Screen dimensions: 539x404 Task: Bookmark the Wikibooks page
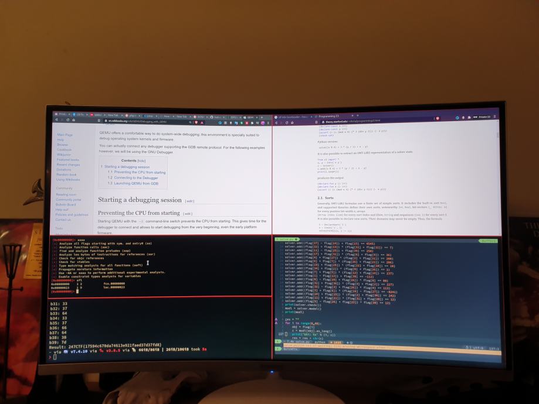click(x=99, y=121)
